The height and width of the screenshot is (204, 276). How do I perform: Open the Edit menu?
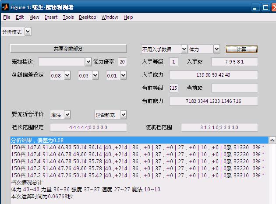(x=20, y=17)
